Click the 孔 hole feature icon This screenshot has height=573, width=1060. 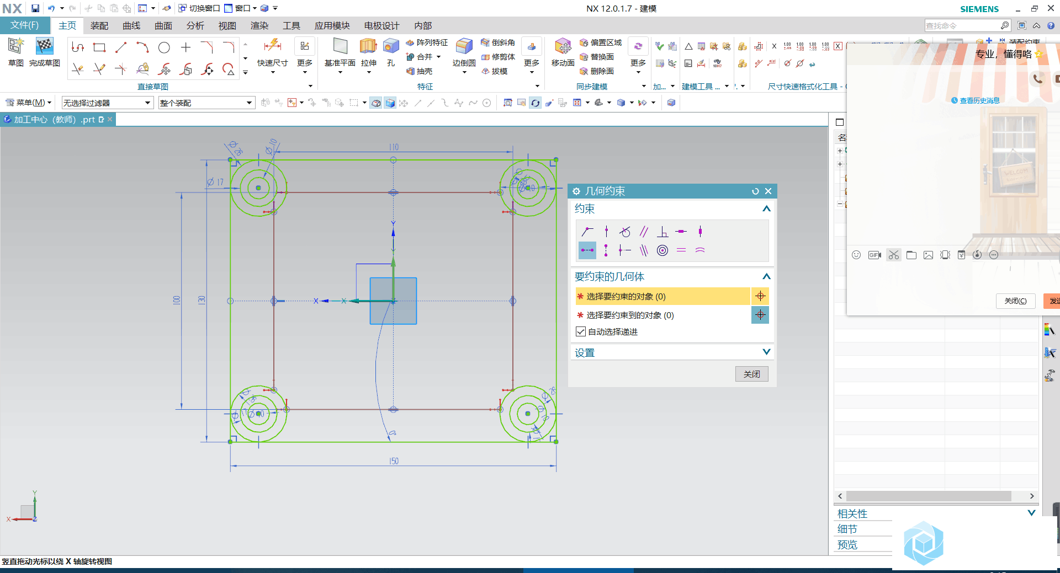point(391,46)
